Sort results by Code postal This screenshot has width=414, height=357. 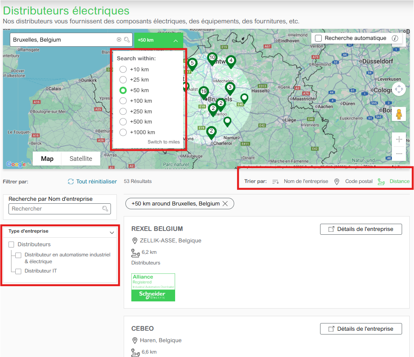click(x=359, y=181)
